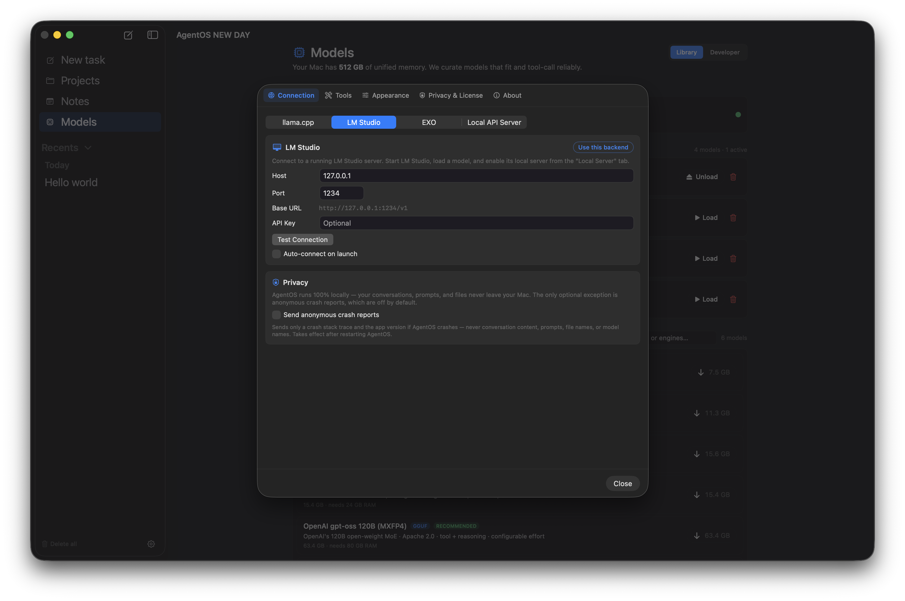Select the LM Studio backend segment
The height and width of the screenshot is (601, 905).
point(364,122)
